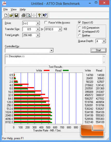Click the New document toolbar icon
The height and width of the screenshot is (142, 111).
coord(6,15)
